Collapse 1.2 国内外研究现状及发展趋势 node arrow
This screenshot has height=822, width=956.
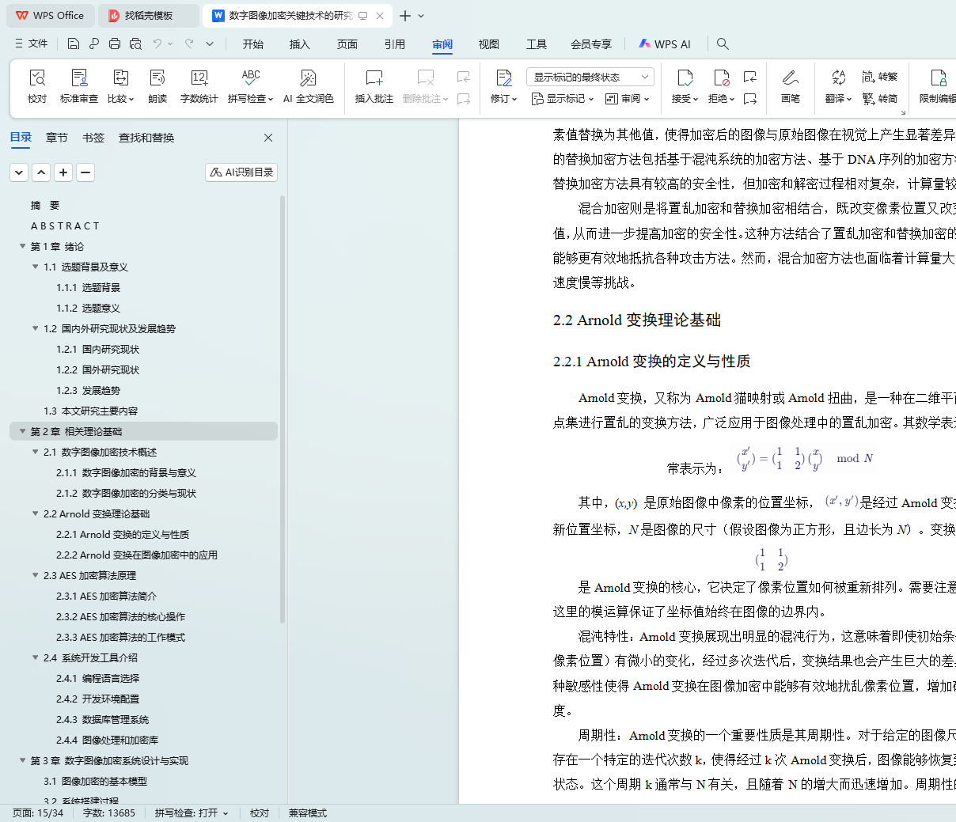point(36,328)
